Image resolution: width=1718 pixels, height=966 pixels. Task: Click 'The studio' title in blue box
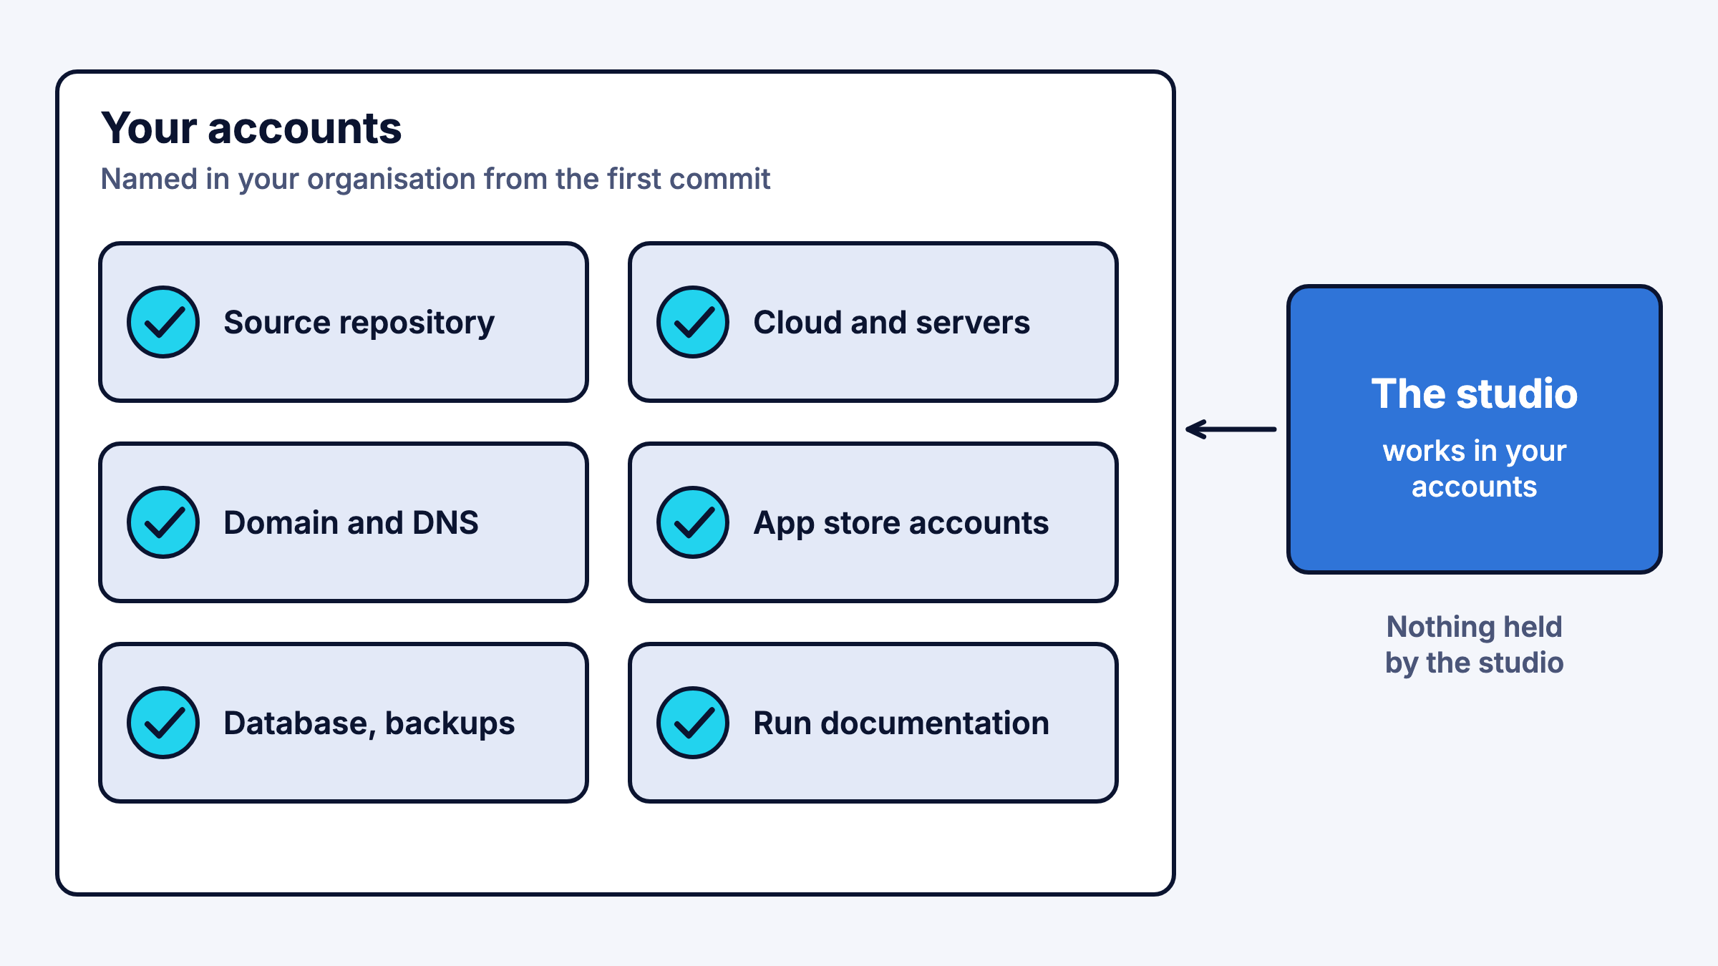[x=1475, y=394]
